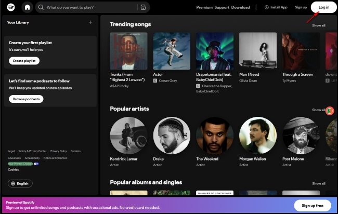338x214 pixels.
Task: Click the Morgan Wallen name text
Action: click(252, 159)
